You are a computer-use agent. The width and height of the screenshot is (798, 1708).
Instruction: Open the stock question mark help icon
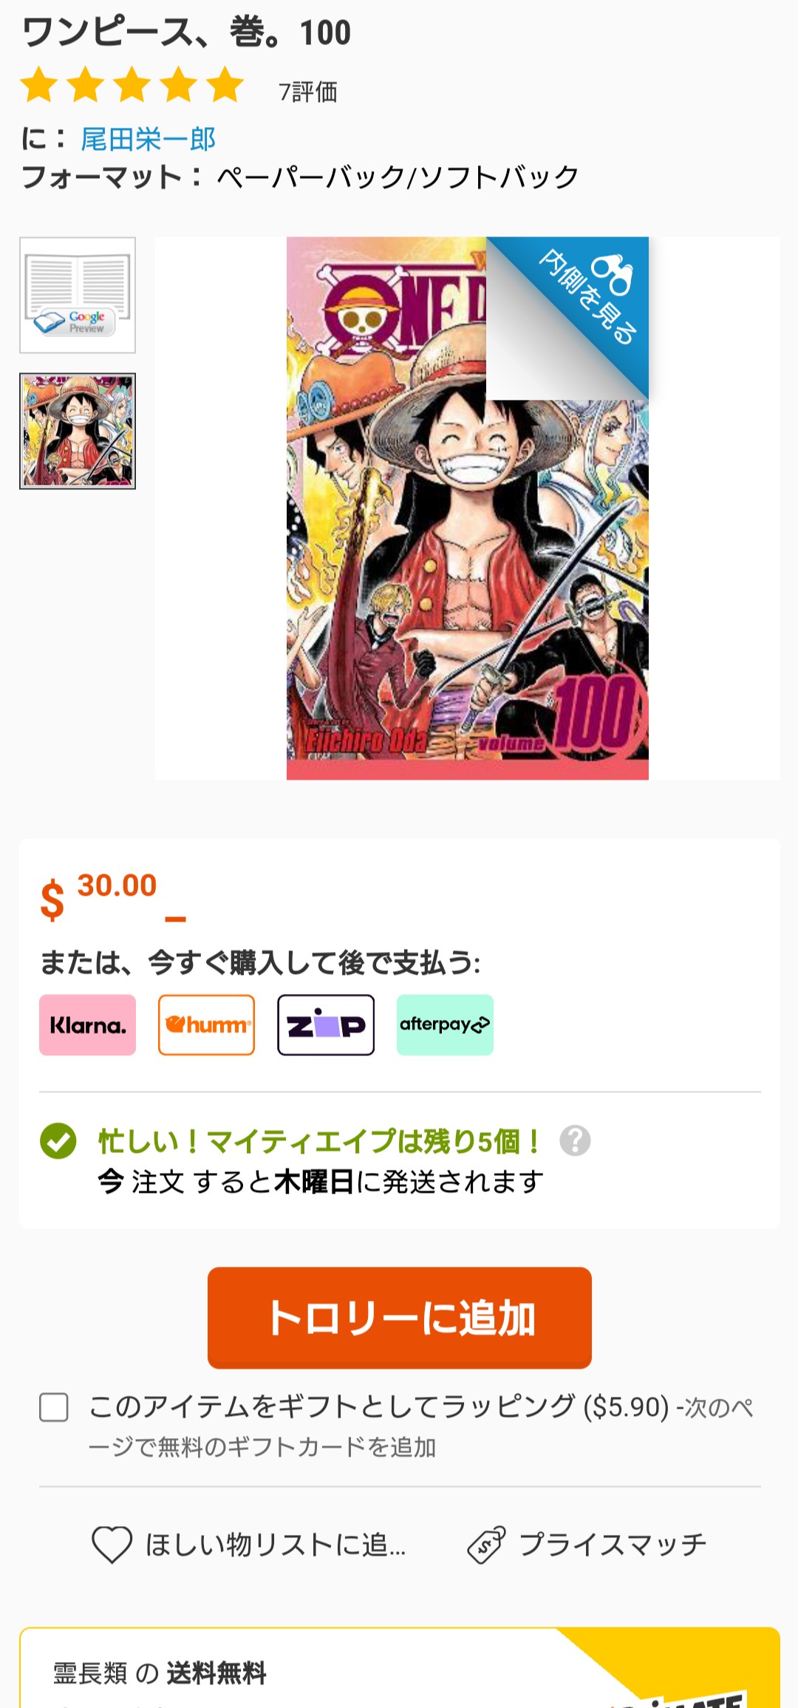[575, 1140]
